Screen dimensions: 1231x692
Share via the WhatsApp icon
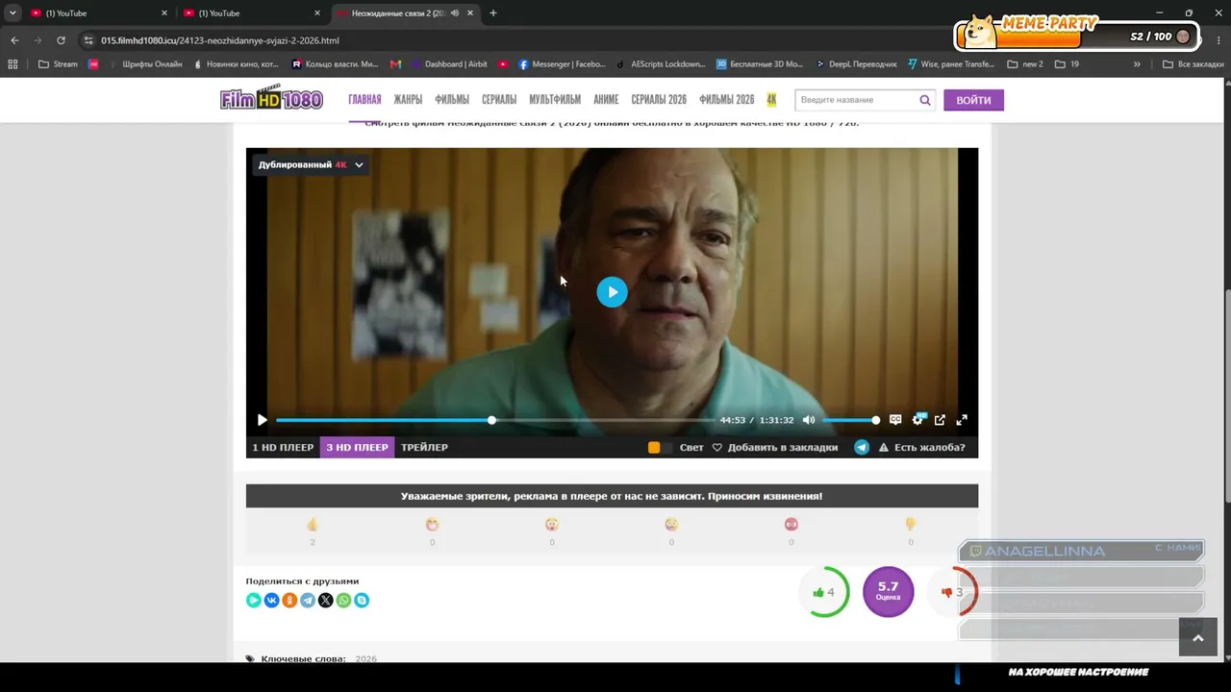pyautogui.click(x=343, y=600)
